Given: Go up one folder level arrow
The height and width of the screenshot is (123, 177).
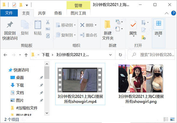Looking at the screenshot, I should (x=26, y=55).
